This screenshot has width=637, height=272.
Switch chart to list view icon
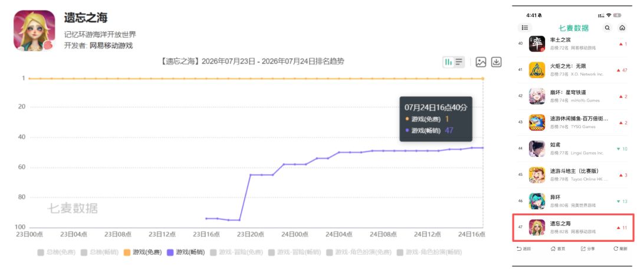click(459, 62)
